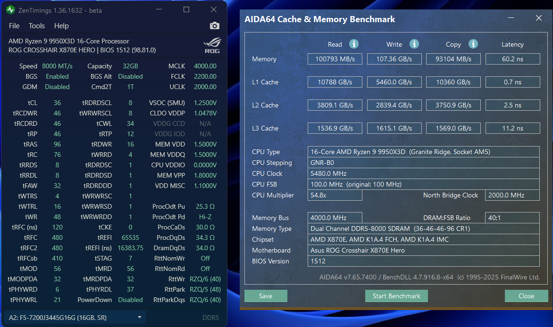Select the Memory Write value 107.36 GB/s
Viewport: 553px width, 327px height.
pyautogui.click(x=394, y=59)
